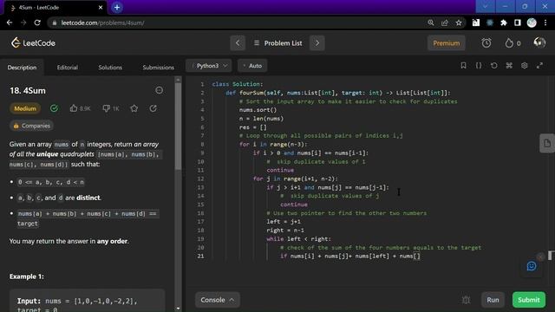Run the code
The height and width of the screenshot is (312, 555).
coord(493,300)
